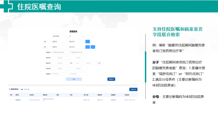The height and width of the screenshot is (123, 218).
Task: Click the total count 2382 text
Action: 26,89
